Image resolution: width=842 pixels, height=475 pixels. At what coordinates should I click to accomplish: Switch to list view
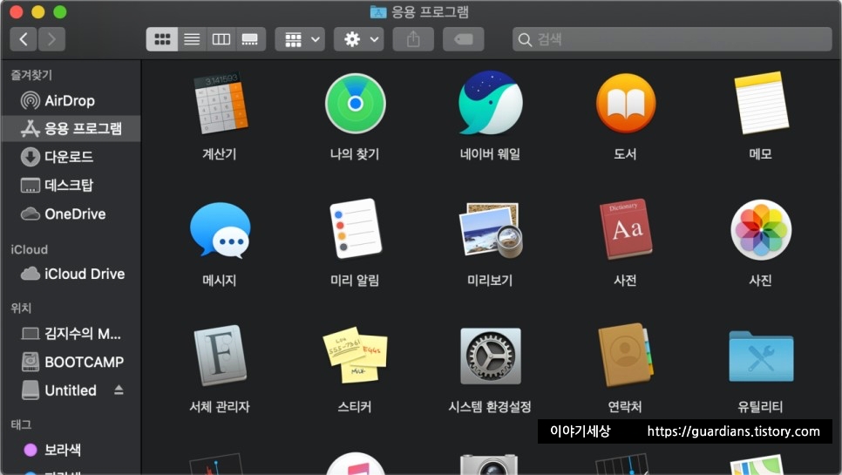[192, 39]
